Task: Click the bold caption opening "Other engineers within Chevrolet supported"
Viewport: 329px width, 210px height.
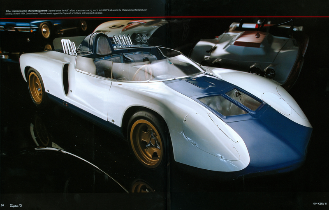Action: coord(26,10)
